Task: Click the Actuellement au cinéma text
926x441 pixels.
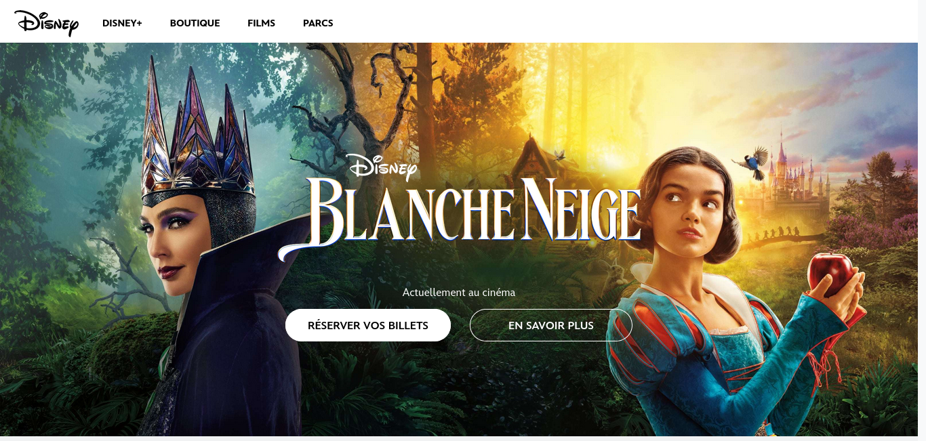Action: click(459, 293)
